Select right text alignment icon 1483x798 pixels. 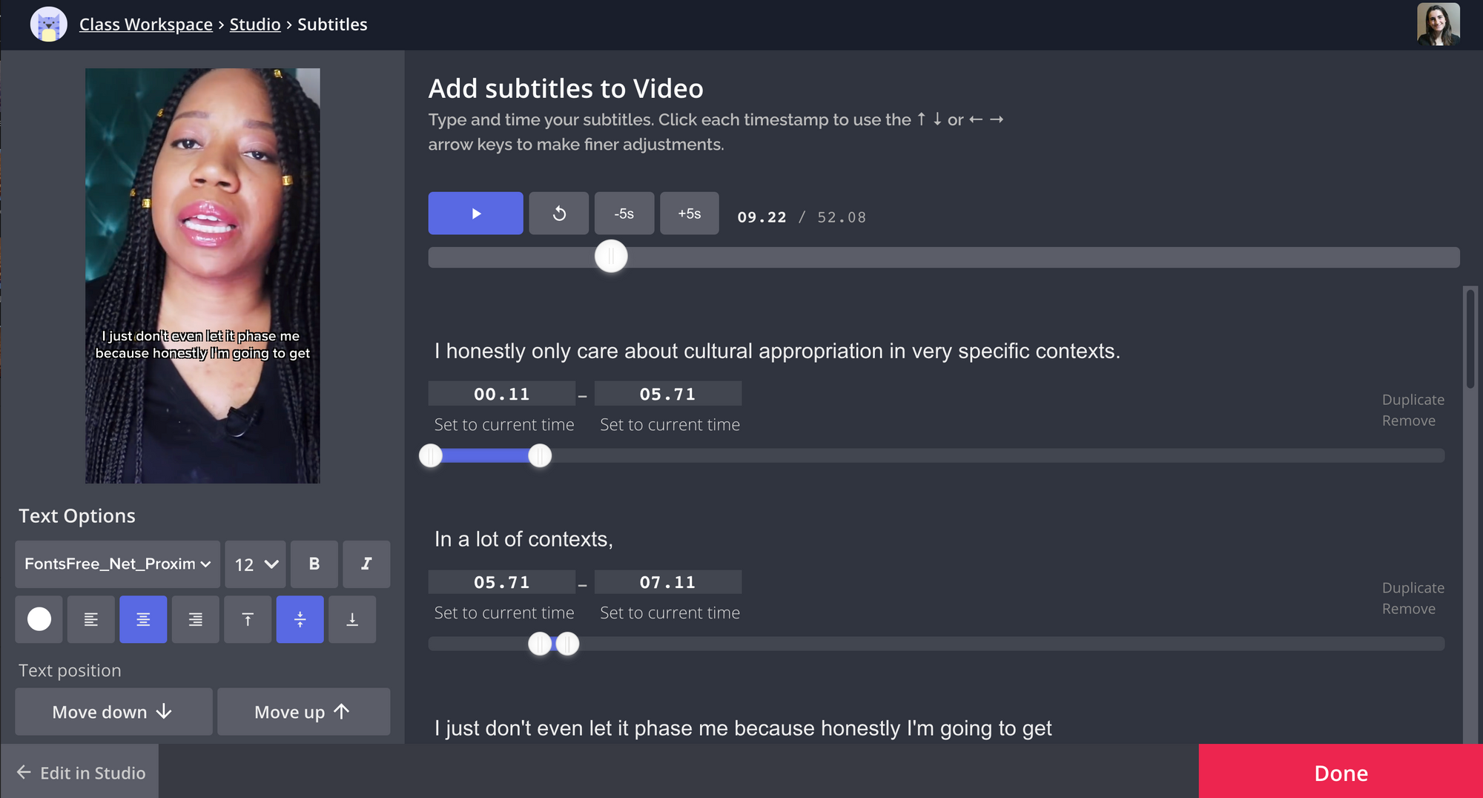[196, 619]
